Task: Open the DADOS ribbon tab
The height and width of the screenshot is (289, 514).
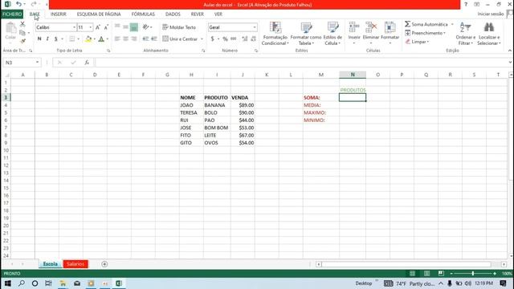Action: 173,14
